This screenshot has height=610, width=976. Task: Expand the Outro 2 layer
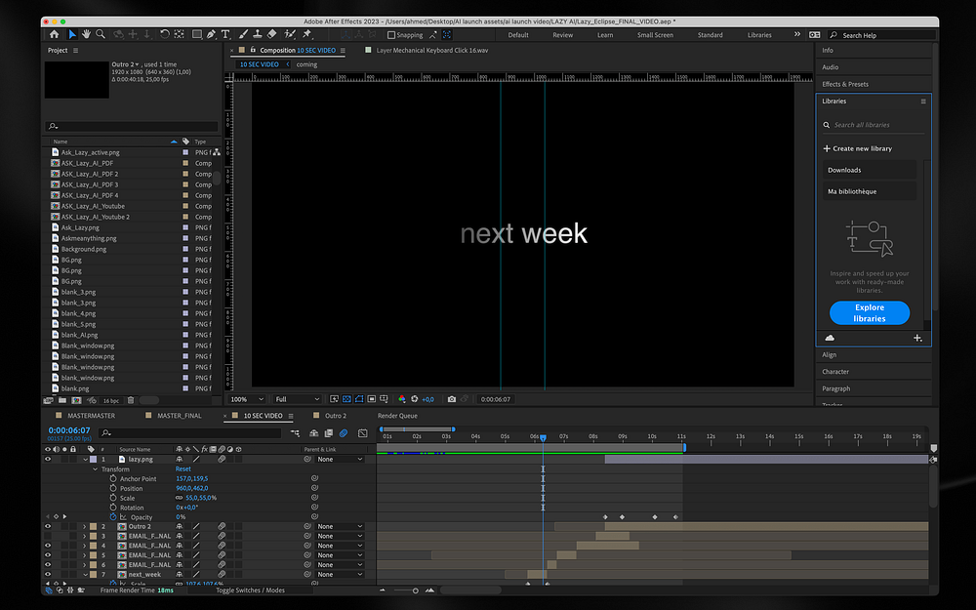pyautogui.click(x=85, y=527)
